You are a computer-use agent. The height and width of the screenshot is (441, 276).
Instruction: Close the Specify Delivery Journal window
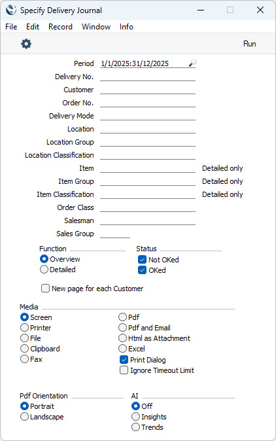point(260,10)
